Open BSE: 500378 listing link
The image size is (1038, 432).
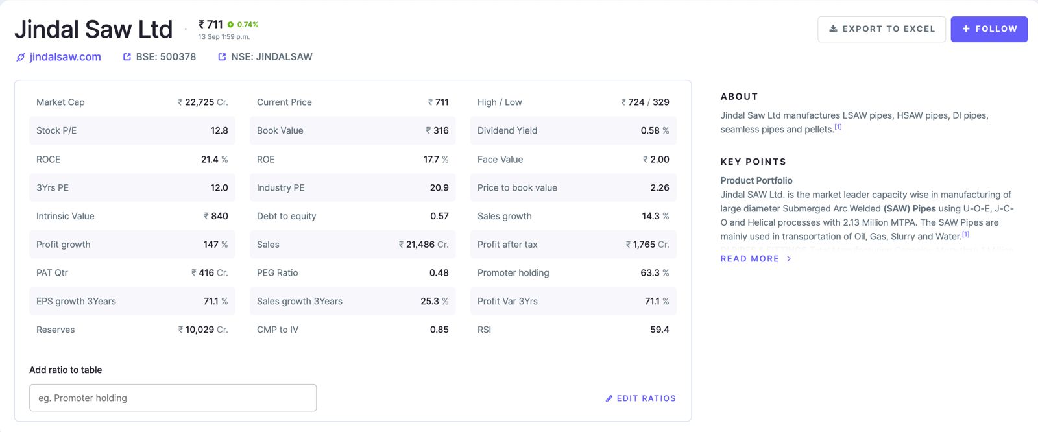[x=166, y=57]
